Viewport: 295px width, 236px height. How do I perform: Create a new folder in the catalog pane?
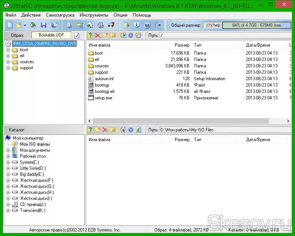tap(98, 130)
